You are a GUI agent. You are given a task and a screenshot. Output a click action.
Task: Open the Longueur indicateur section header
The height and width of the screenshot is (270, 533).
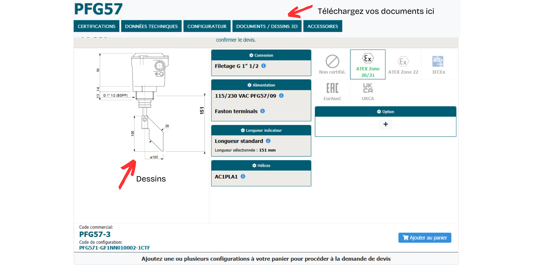[261, 130]
